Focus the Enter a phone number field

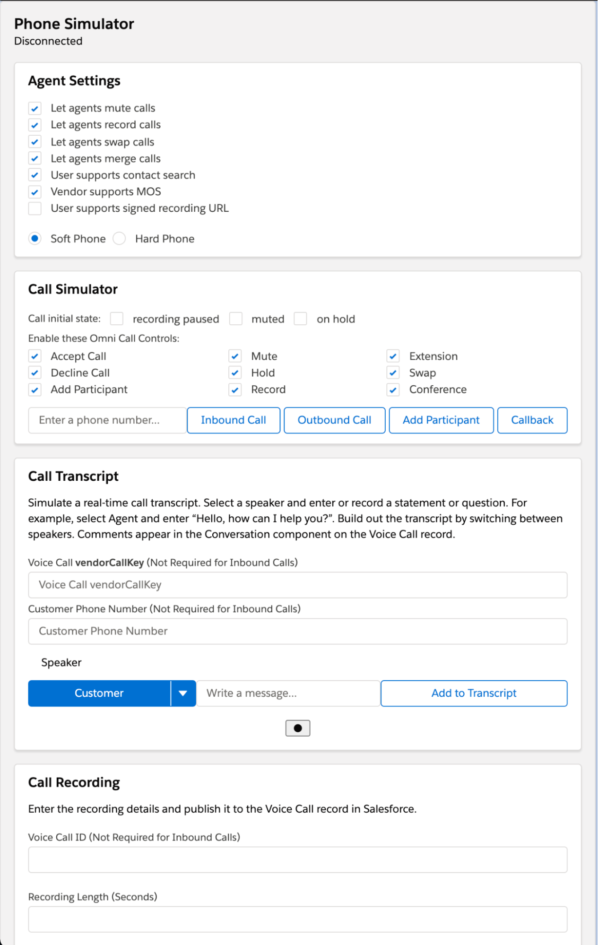[x=107, y=420]
